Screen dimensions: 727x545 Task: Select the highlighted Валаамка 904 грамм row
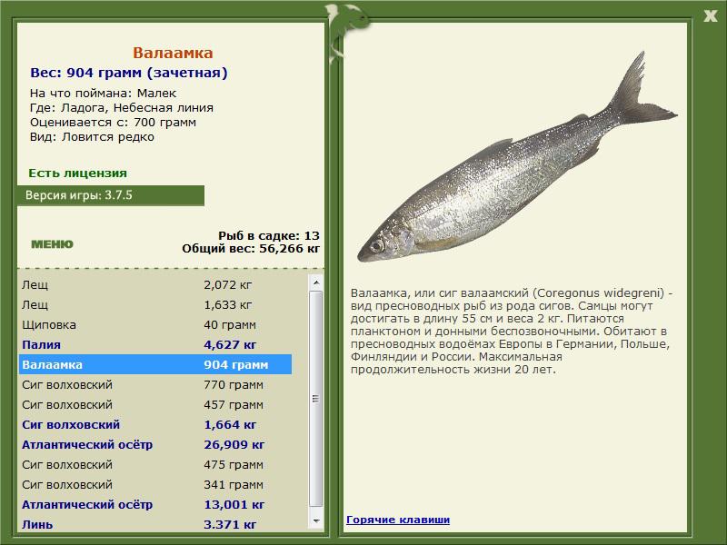coord(155,364)
